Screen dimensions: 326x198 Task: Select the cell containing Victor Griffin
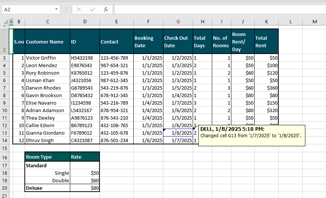47,58
